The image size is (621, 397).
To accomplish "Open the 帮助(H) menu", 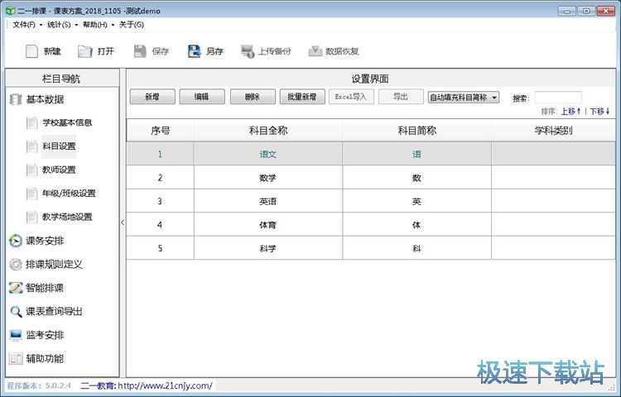I will coord(94,25).
